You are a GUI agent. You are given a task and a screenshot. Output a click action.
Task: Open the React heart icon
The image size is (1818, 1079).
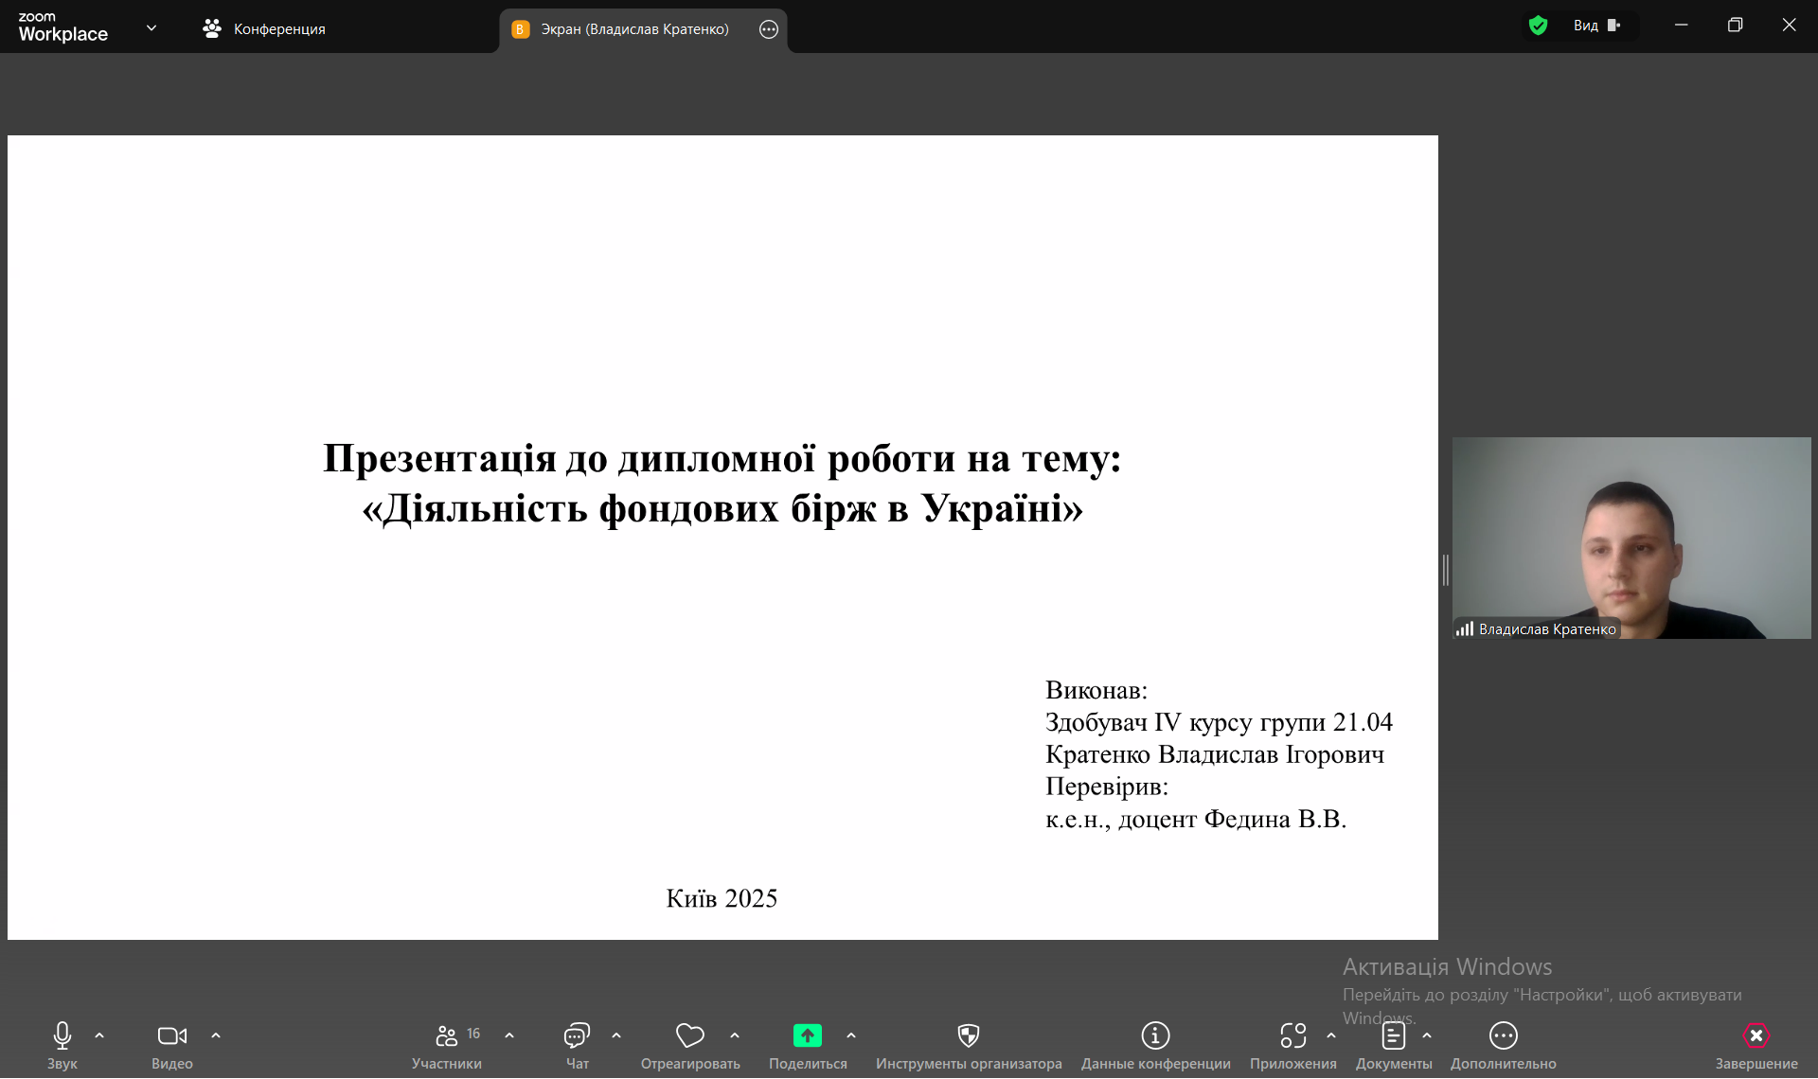(689, 1036)
